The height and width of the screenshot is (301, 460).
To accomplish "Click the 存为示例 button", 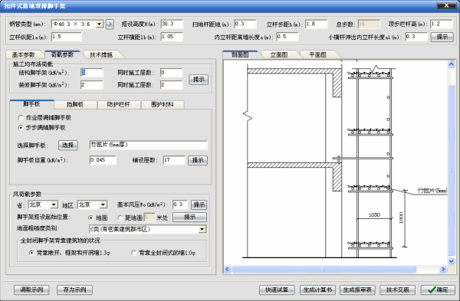I will [x=74, y=290].
